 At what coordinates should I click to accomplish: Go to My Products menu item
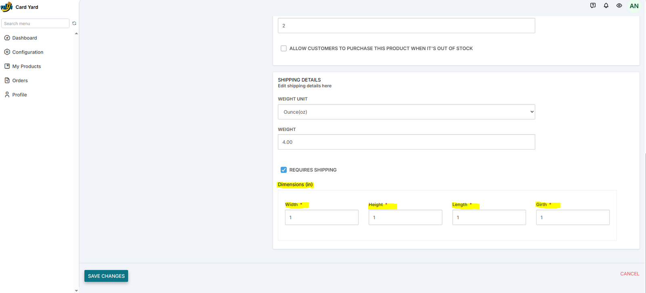click(26, 66)
